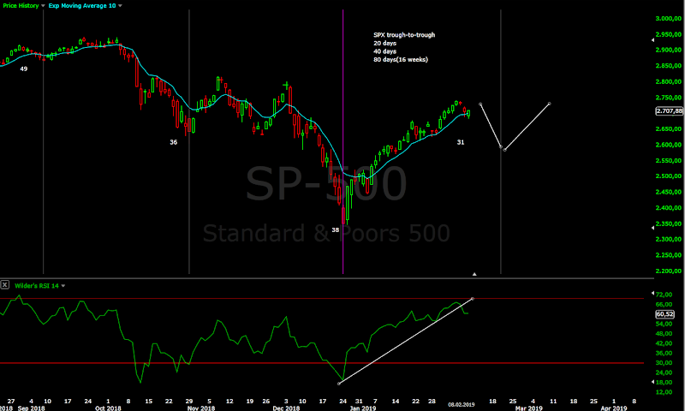Click the 3.000,00 price axis label
Viewport: 685px width, 411px height.
tap(669, 18)
